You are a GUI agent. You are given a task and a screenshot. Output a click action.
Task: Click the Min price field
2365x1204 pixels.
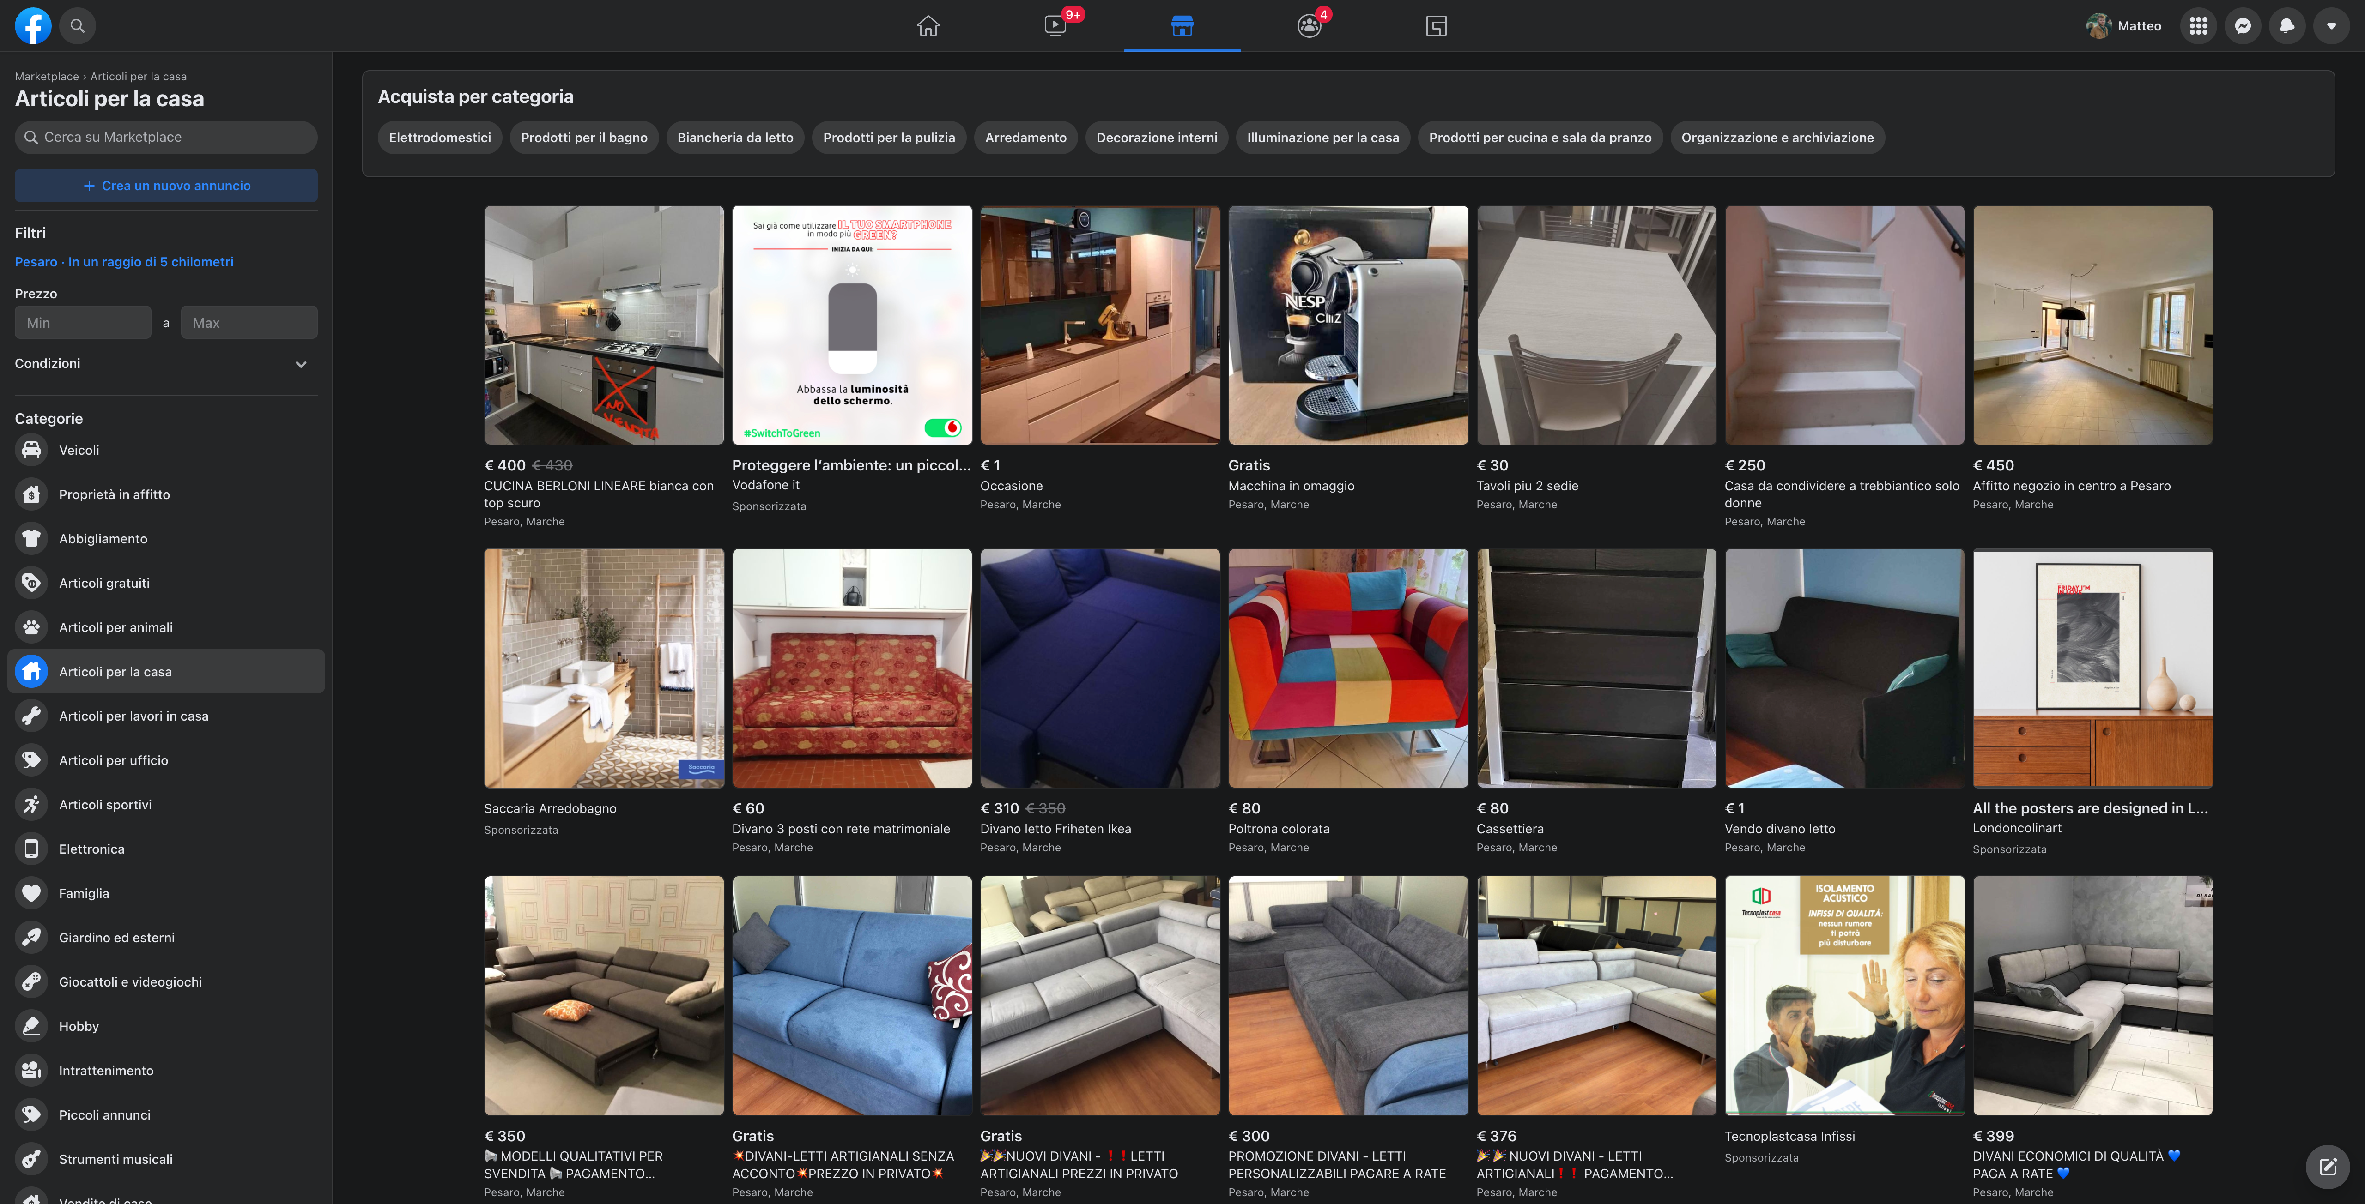83,323
